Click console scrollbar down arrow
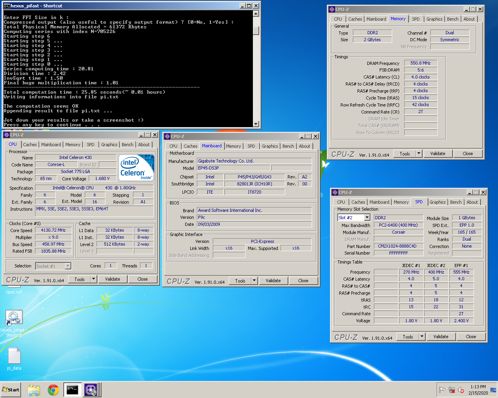Image resolution: width=498 pixels, height=398 pixels. pos(256,124)
